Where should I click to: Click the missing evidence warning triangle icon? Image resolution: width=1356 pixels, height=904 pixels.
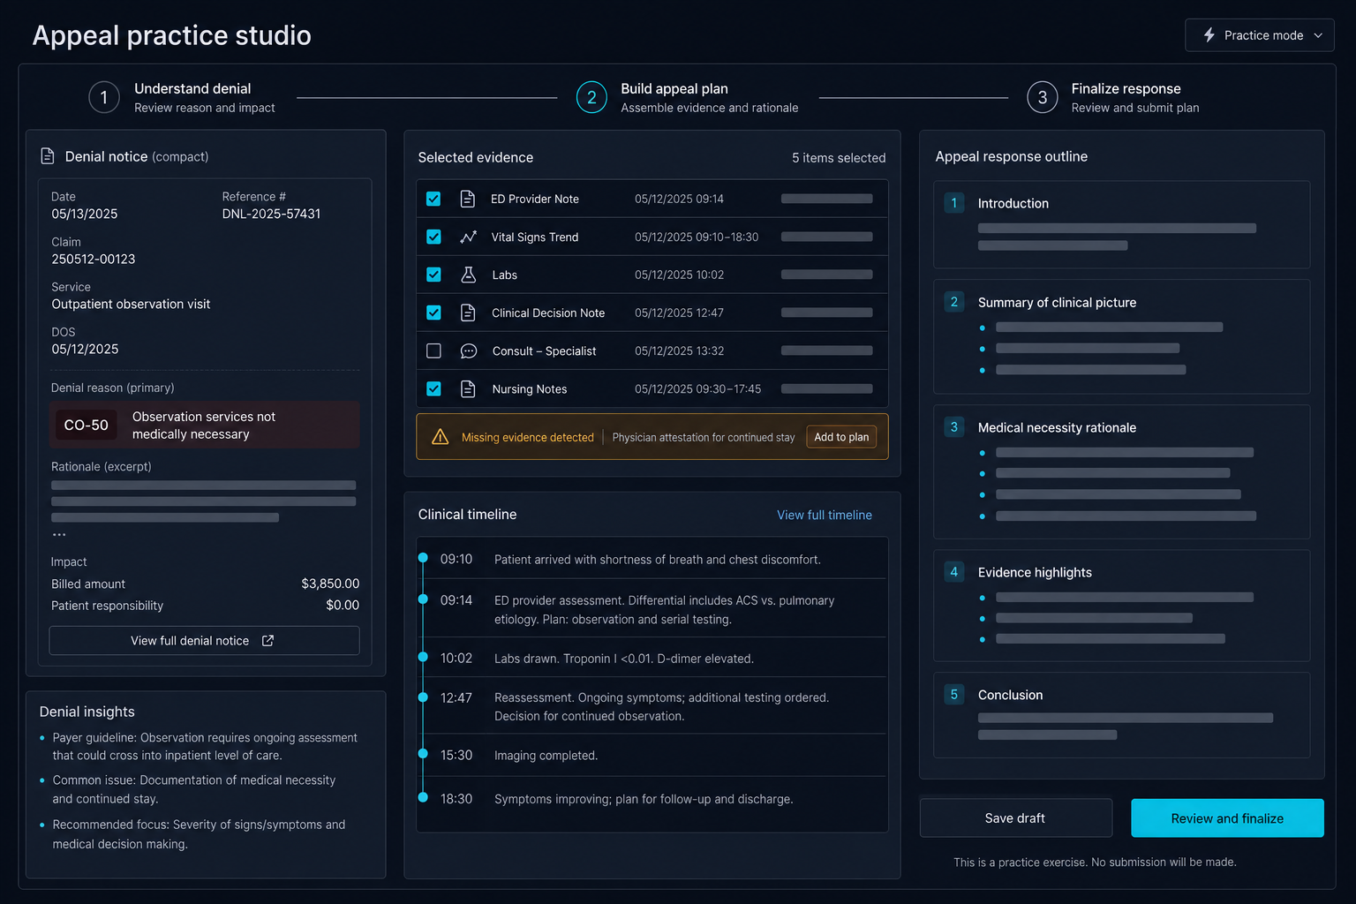(x=440, y=437)
